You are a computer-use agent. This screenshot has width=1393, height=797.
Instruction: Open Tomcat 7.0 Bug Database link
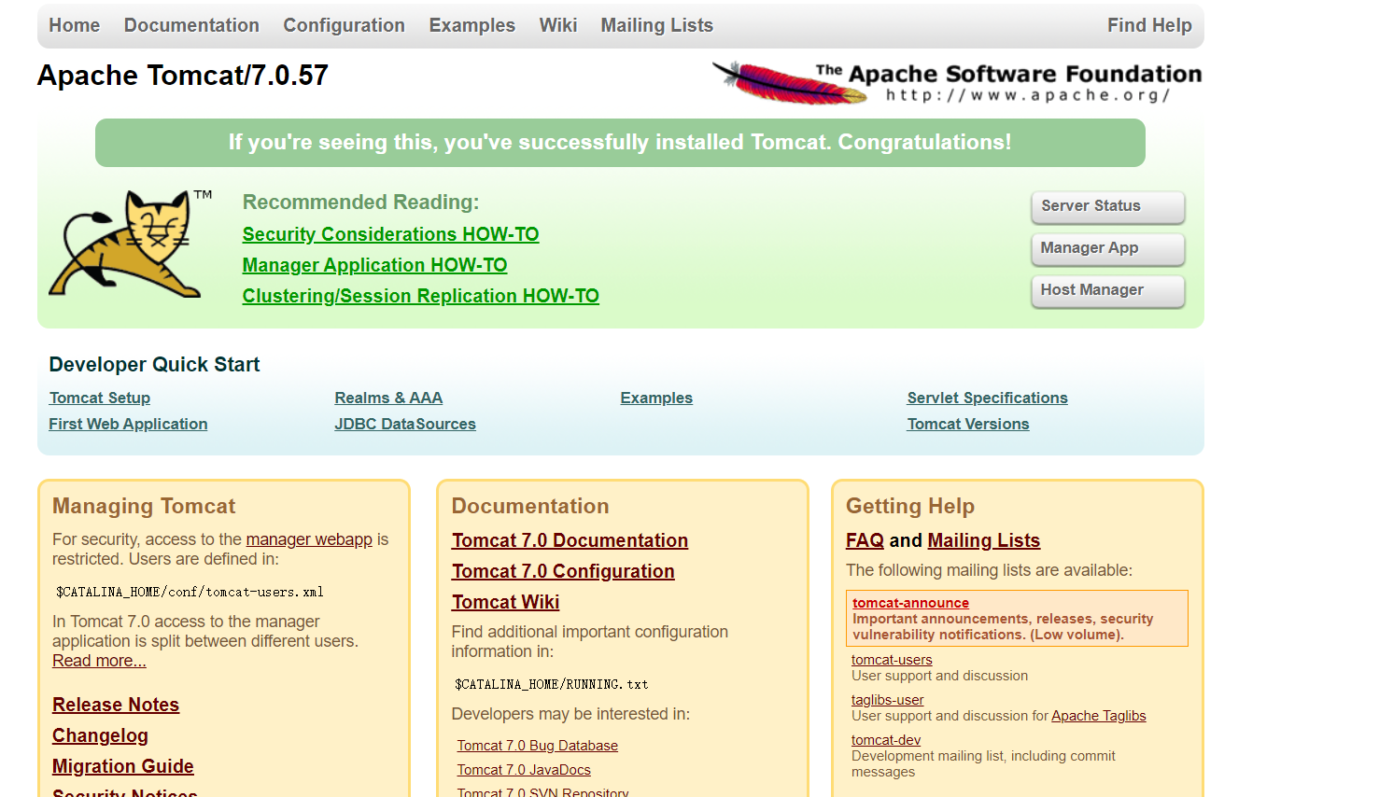(538, 746)
